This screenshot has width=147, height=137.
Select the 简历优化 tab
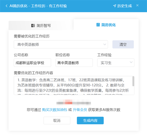point(106,25)
